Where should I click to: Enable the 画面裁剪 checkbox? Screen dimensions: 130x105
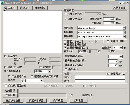point(5,56)
